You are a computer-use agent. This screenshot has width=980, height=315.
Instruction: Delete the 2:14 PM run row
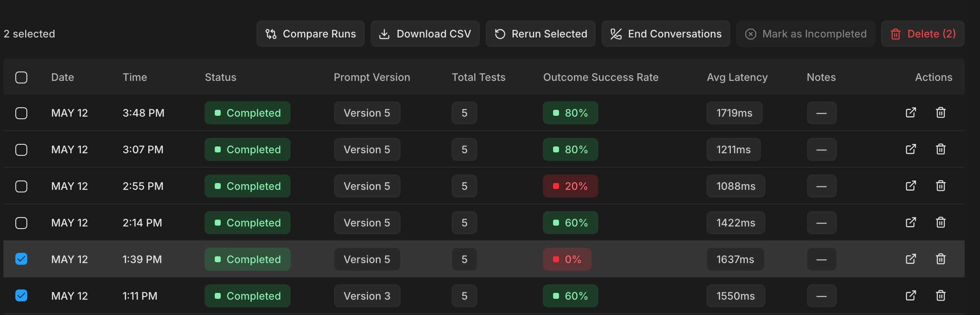coord(941,223)
